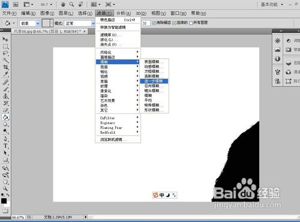
Task: Select the Paint Bucket tool in toolbox
Action: tap(5, 117)
